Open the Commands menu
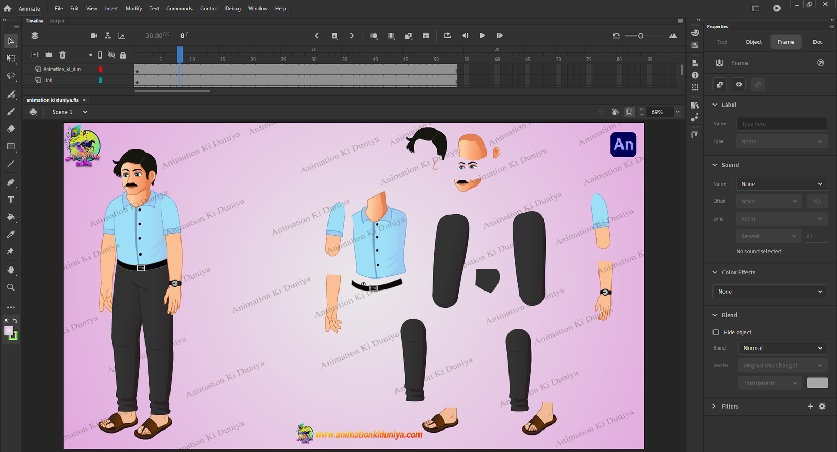Image resolution: width=837 pixels, height=452 pixels. tap(179, 8)
